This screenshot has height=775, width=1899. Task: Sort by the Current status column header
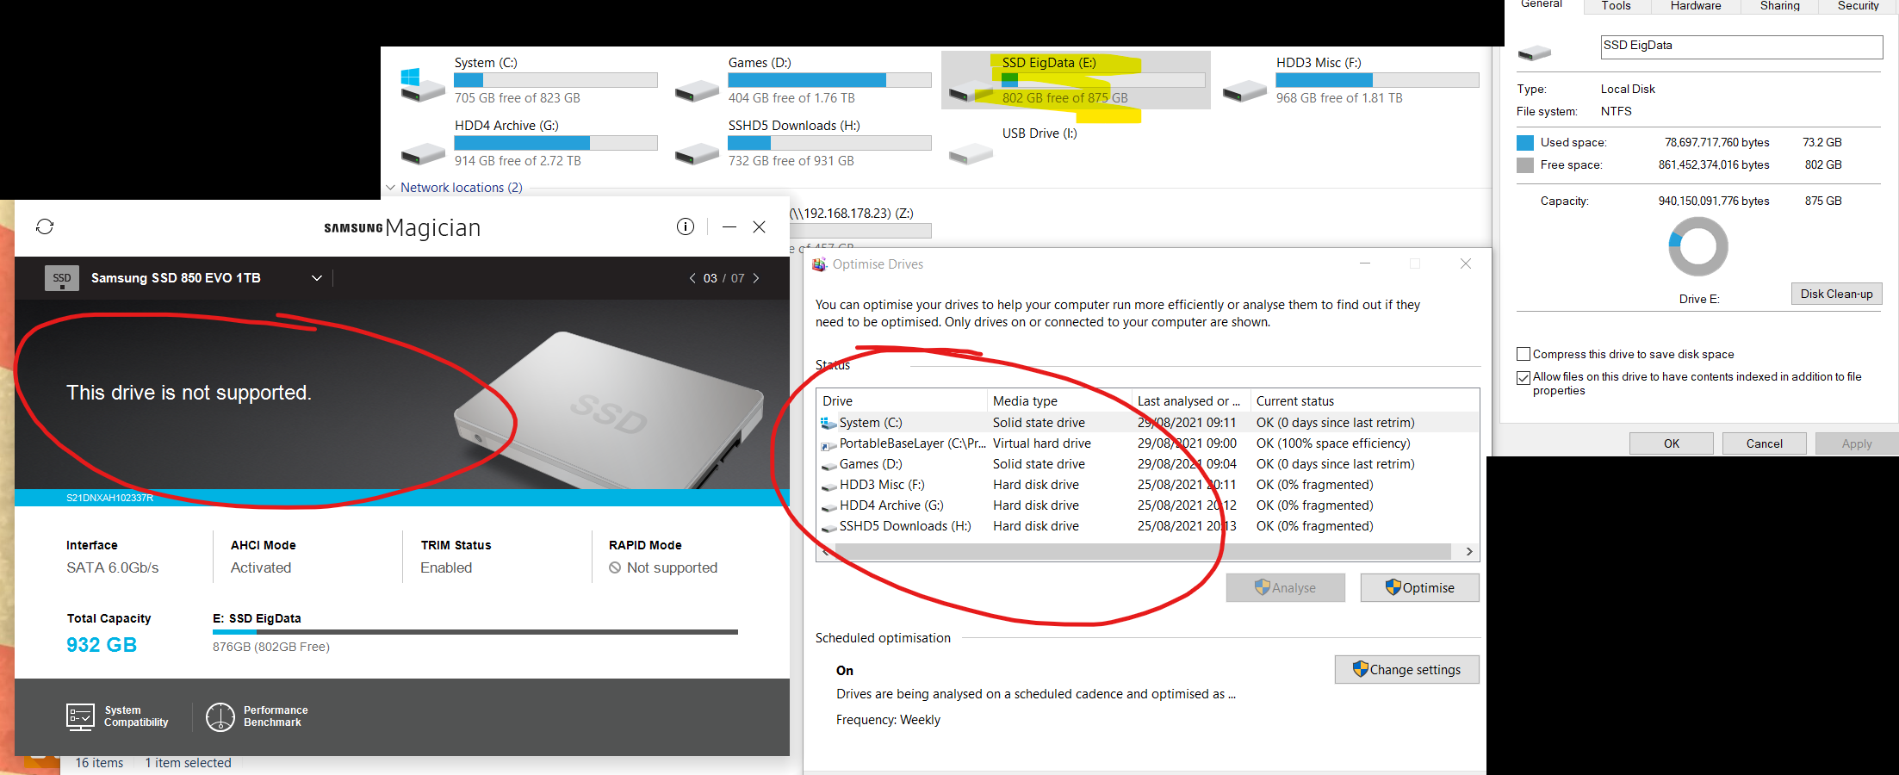(x=1366, y=401)
